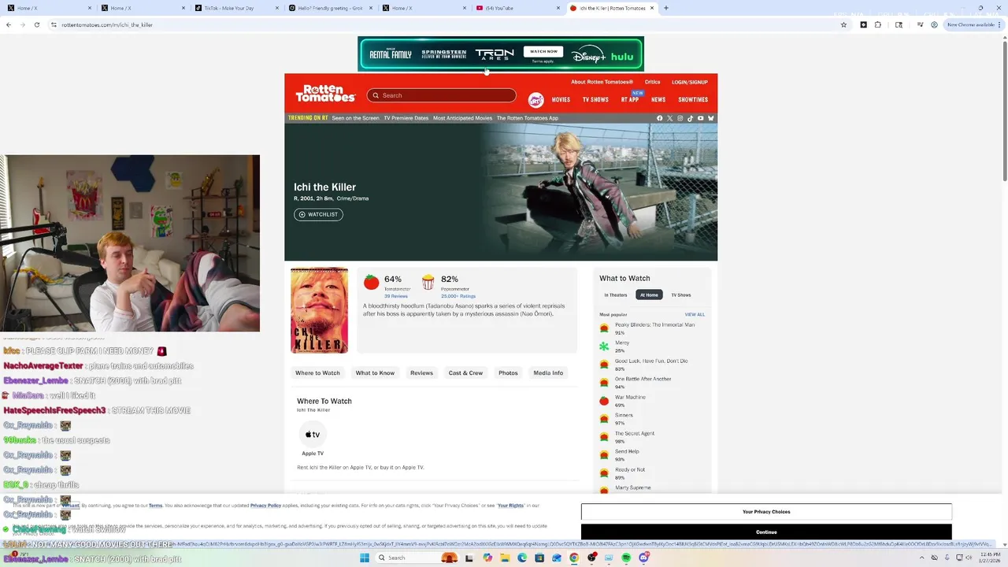This screenshot has height=567, width=1008.
Task: Add Ichi the Killer to Watchlist
Action: [318, 214]
